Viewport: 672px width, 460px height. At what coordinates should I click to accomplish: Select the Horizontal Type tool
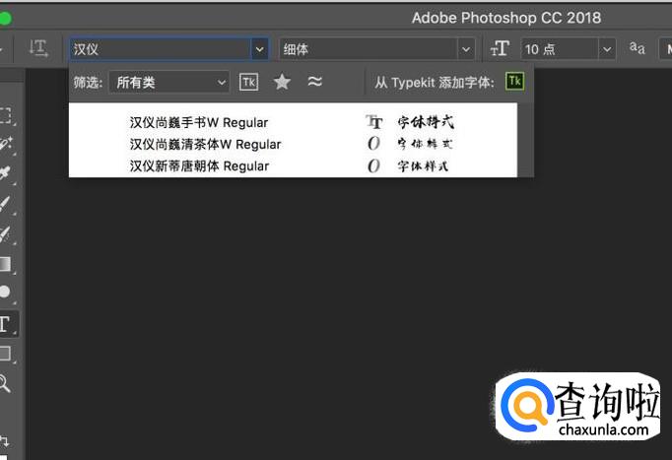pos(5,324)
